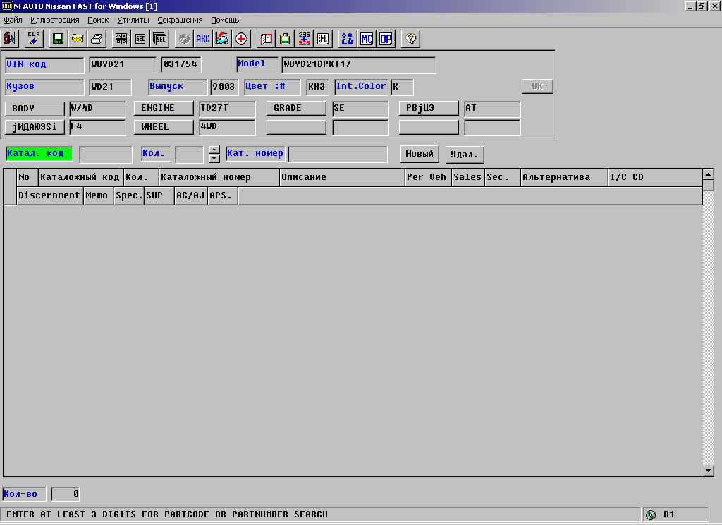Click the red plus circle icon
The width and height of the screenshot is (722, 525).
[x=241, y=39]
